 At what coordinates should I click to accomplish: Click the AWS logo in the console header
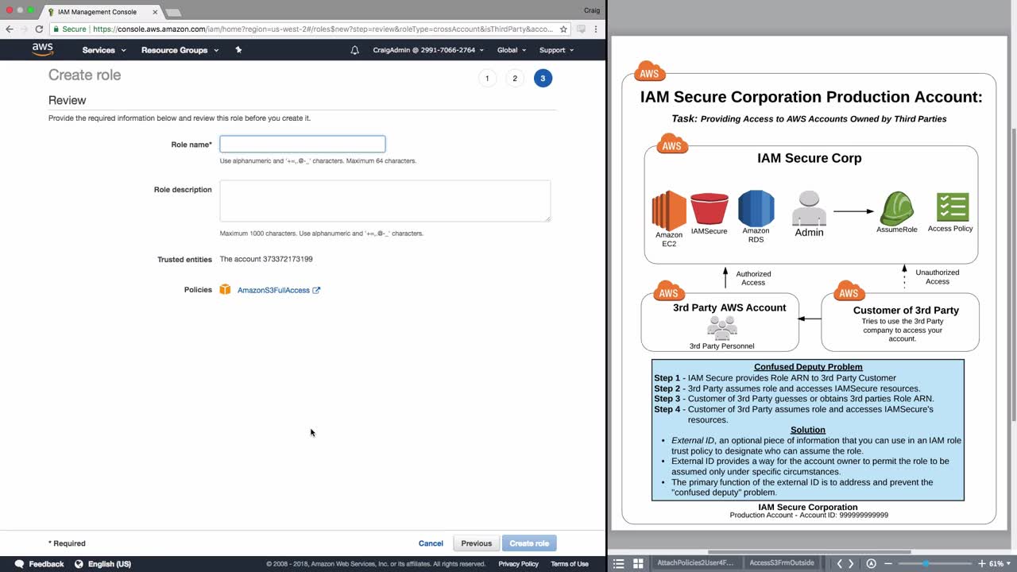click(42, 49)
